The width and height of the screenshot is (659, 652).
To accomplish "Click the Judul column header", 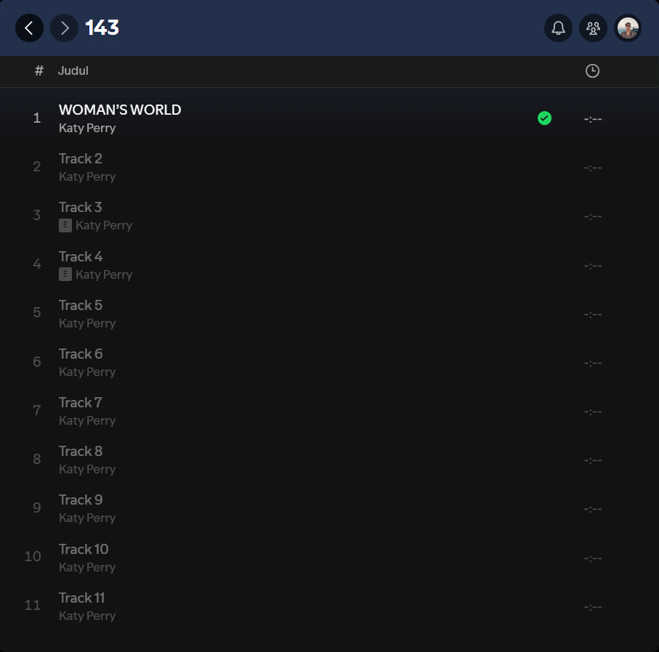I will point(73,70).
